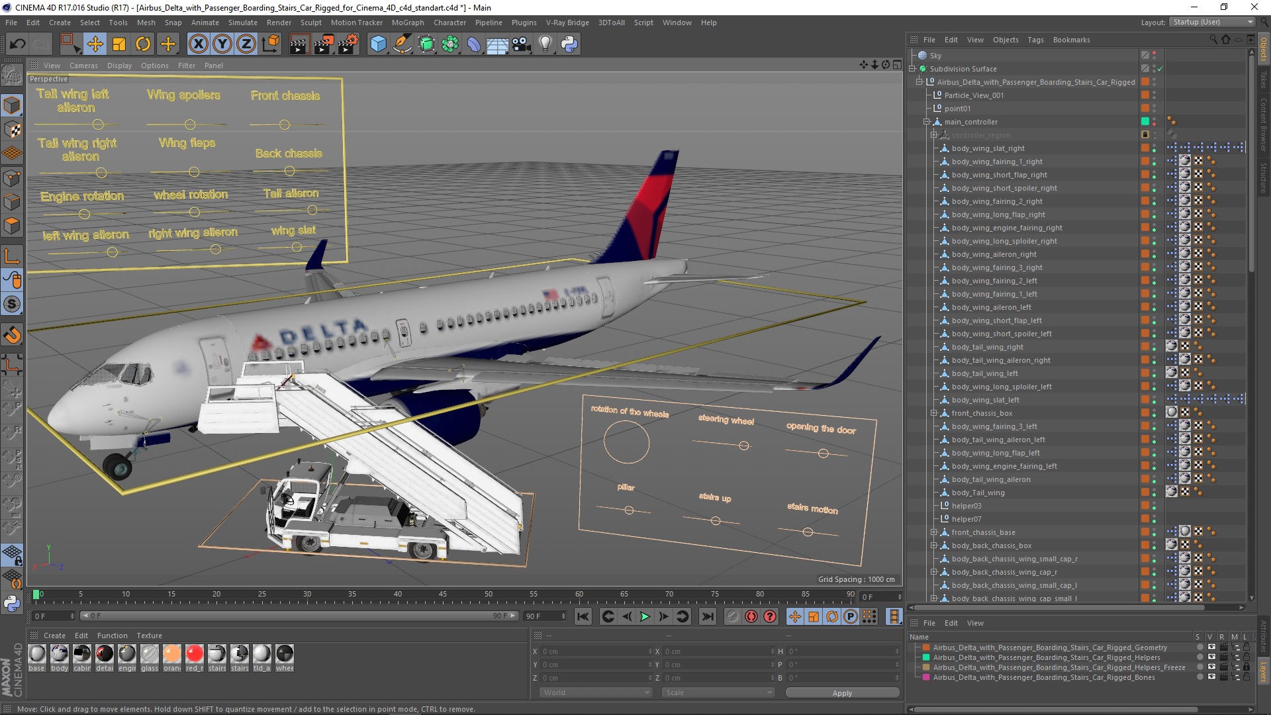Open material manager Create menu
The image size is (1271, 715).
click(54, 636)
